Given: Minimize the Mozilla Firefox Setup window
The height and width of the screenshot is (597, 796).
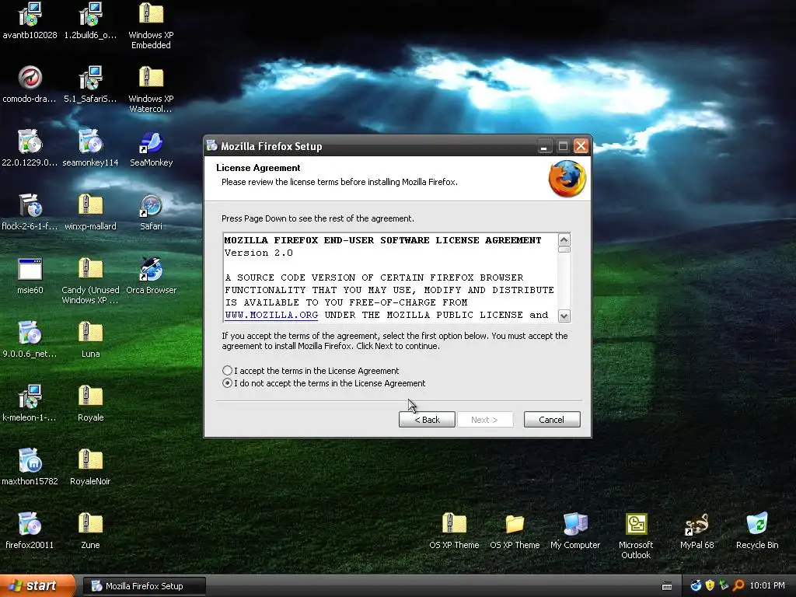Looking at the screenshot, I should 543,147.
